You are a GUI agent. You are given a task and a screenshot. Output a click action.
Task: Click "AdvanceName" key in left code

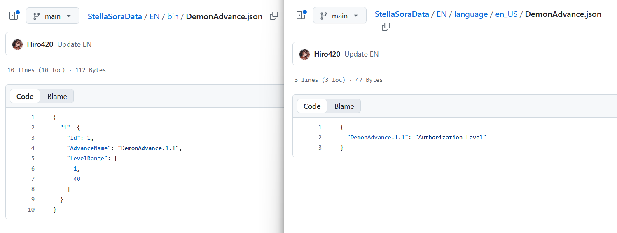(x=89, y=148)
